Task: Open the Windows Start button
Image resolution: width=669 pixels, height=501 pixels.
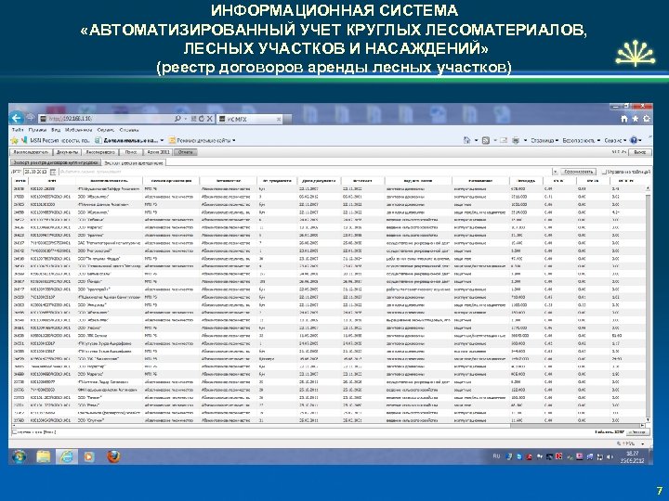Action: point(20,456)
